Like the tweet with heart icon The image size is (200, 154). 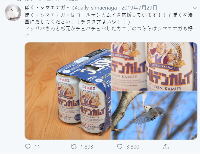click(x=120, y=147)
